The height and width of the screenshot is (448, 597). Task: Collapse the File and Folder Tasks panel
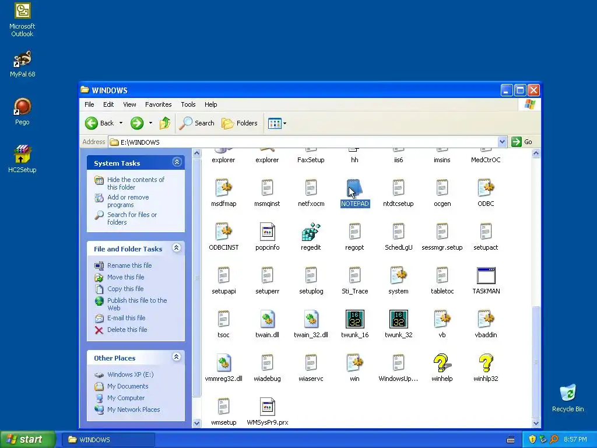coord(176,247)
